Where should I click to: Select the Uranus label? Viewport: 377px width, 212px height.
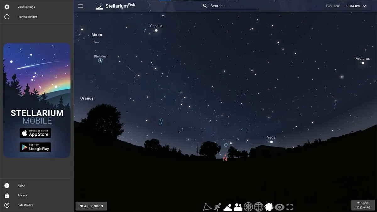pos(87,98)
